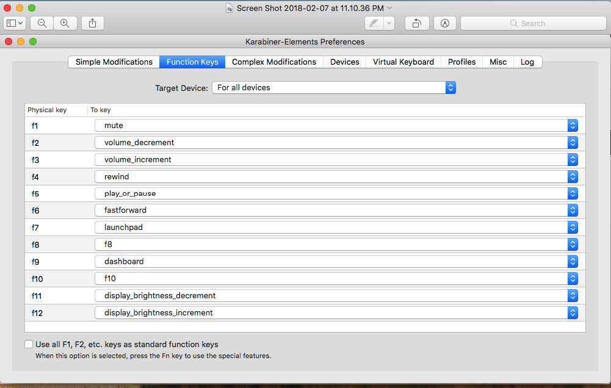611x388 pixels.
Task: Open the f1 mute key dropdown
Action: tap(336, 126)
